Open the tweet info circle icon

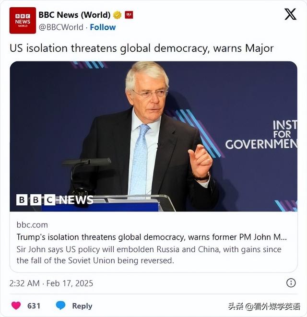point(291,282)
